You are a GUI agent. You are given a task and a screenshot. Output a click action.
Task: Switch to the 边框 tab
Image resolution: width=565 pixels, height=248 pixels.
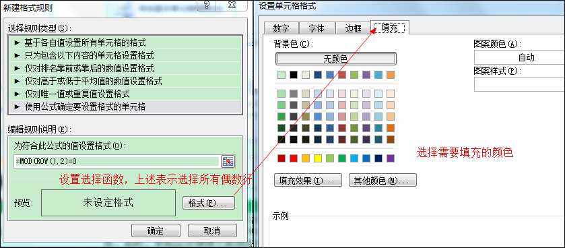[353, 28]
